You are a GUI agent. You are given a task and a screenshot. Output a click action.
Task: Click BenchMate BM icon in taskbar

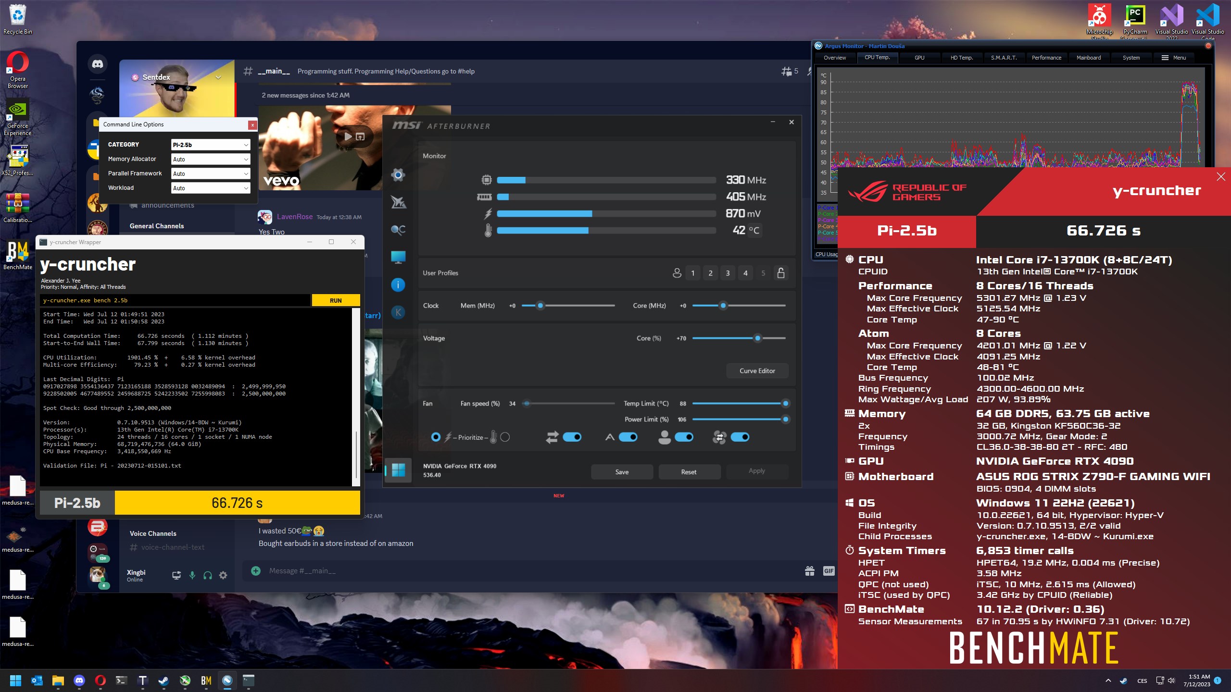click(206, 680)
